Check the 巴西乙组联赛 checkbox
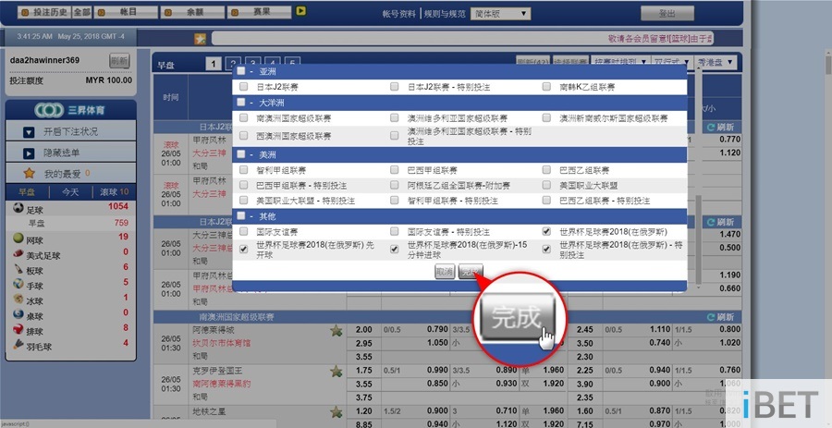This screenshot has width=832, height=428. tap(546, 170)
